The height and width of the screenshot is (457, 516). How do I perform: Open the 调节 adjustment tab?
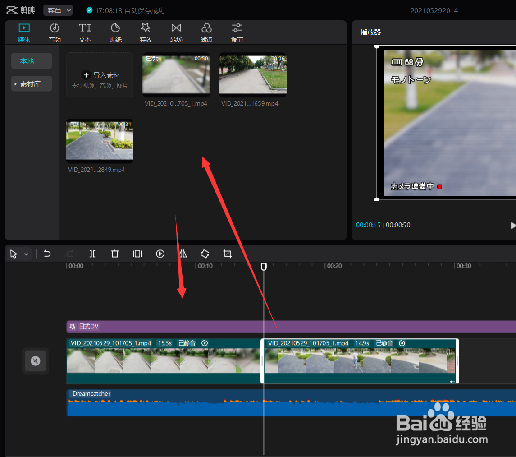point(237,33)
